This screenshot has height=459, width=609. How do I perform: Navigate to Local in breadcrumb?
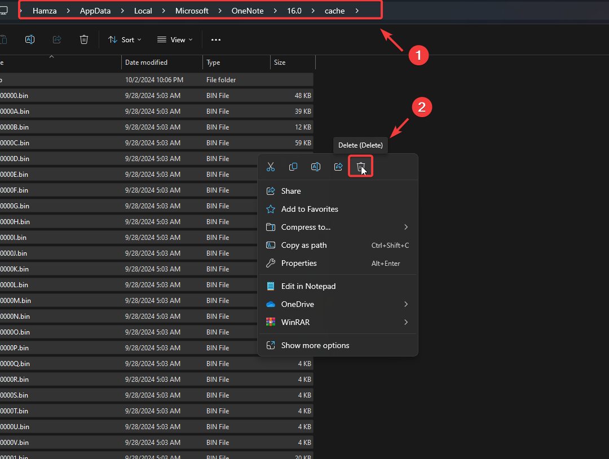143,11
